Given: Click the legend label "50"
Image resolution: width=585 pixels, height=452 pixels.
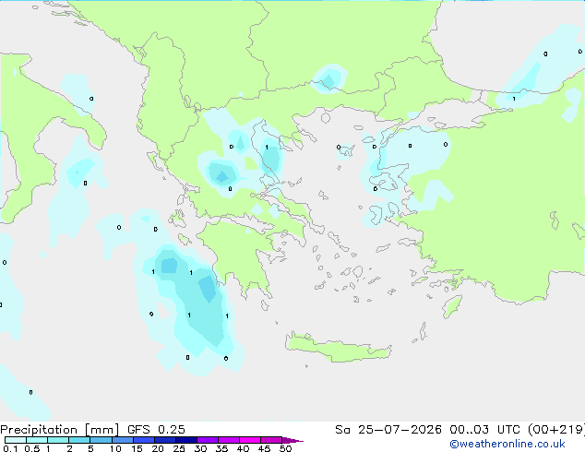Looking at the screenshot, I should click(285, 448).
